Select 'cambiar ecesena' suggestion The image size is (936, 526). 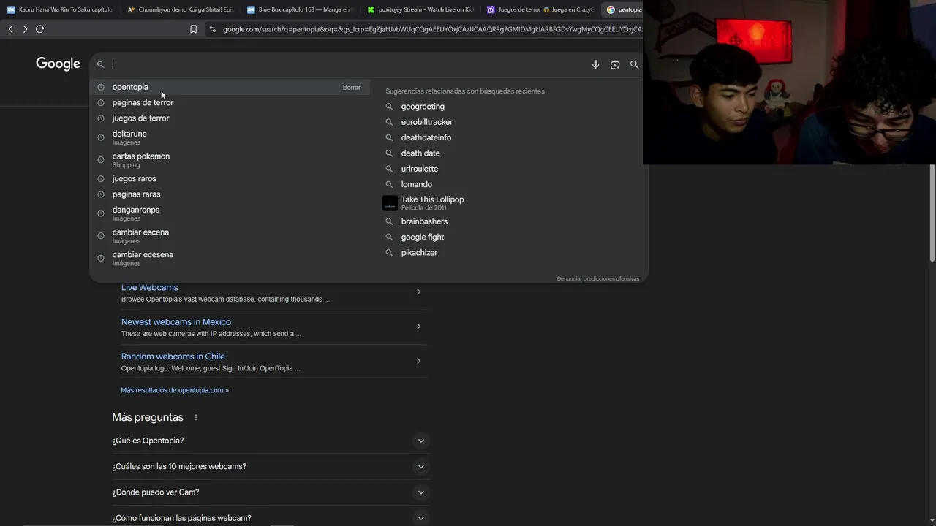coord(143,259)
